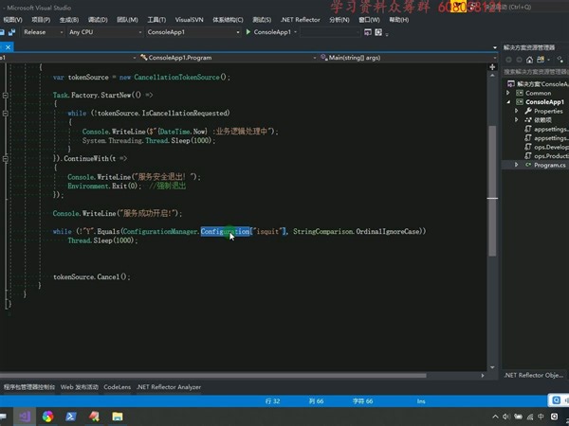Open the document tab list dropdown arrow

[495, 47]
